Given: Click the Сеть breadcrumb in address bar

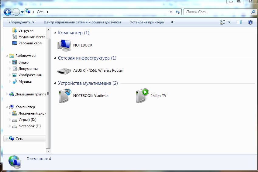Looking at the screenshot, I should coord(40,12).
